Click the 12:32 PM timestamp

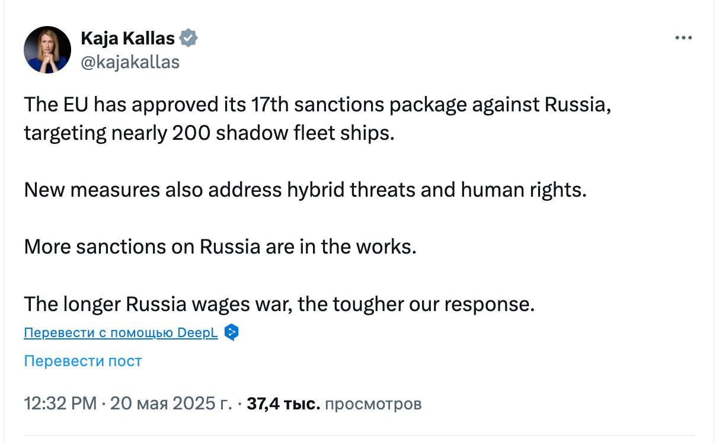pos(60,403)
